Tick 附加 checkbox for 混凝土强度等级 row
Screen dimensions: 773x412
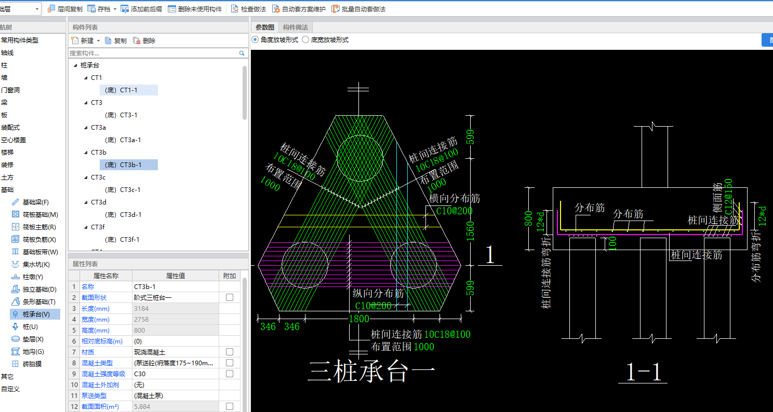pos(230,374)
